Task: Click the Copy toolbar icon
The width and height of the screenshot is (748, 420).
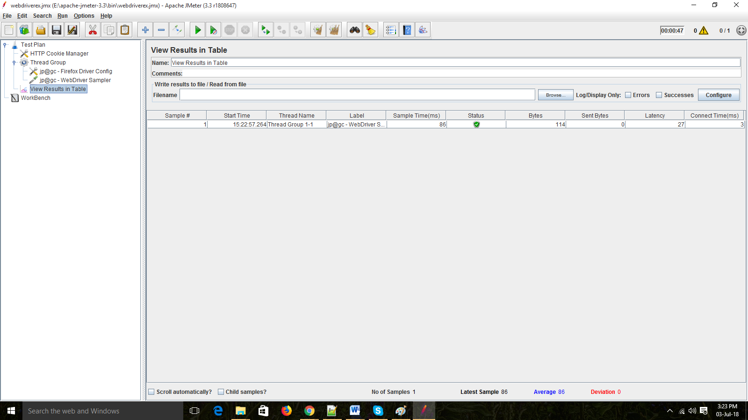Action: 109,30
